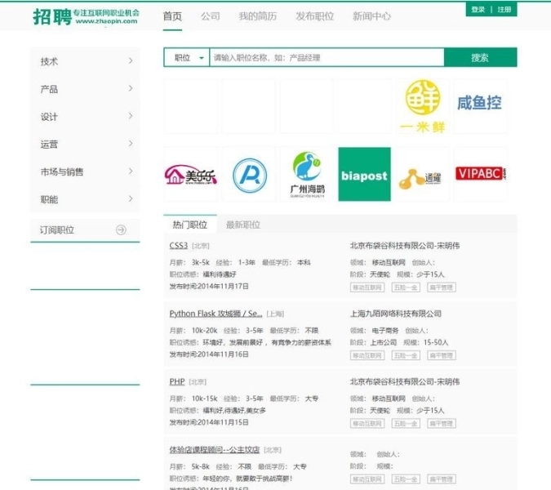Open the 公司 navigation item
Screen dimensions: 551x490
tap(211, 16)
